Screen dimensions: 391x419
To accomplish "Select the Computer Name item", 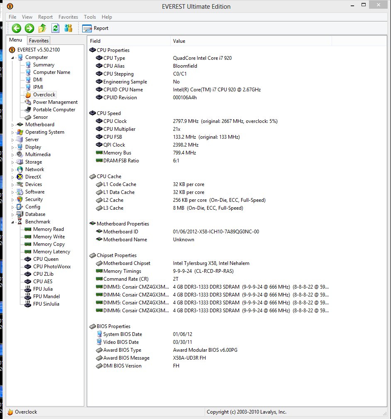I will tap(51, 72).
